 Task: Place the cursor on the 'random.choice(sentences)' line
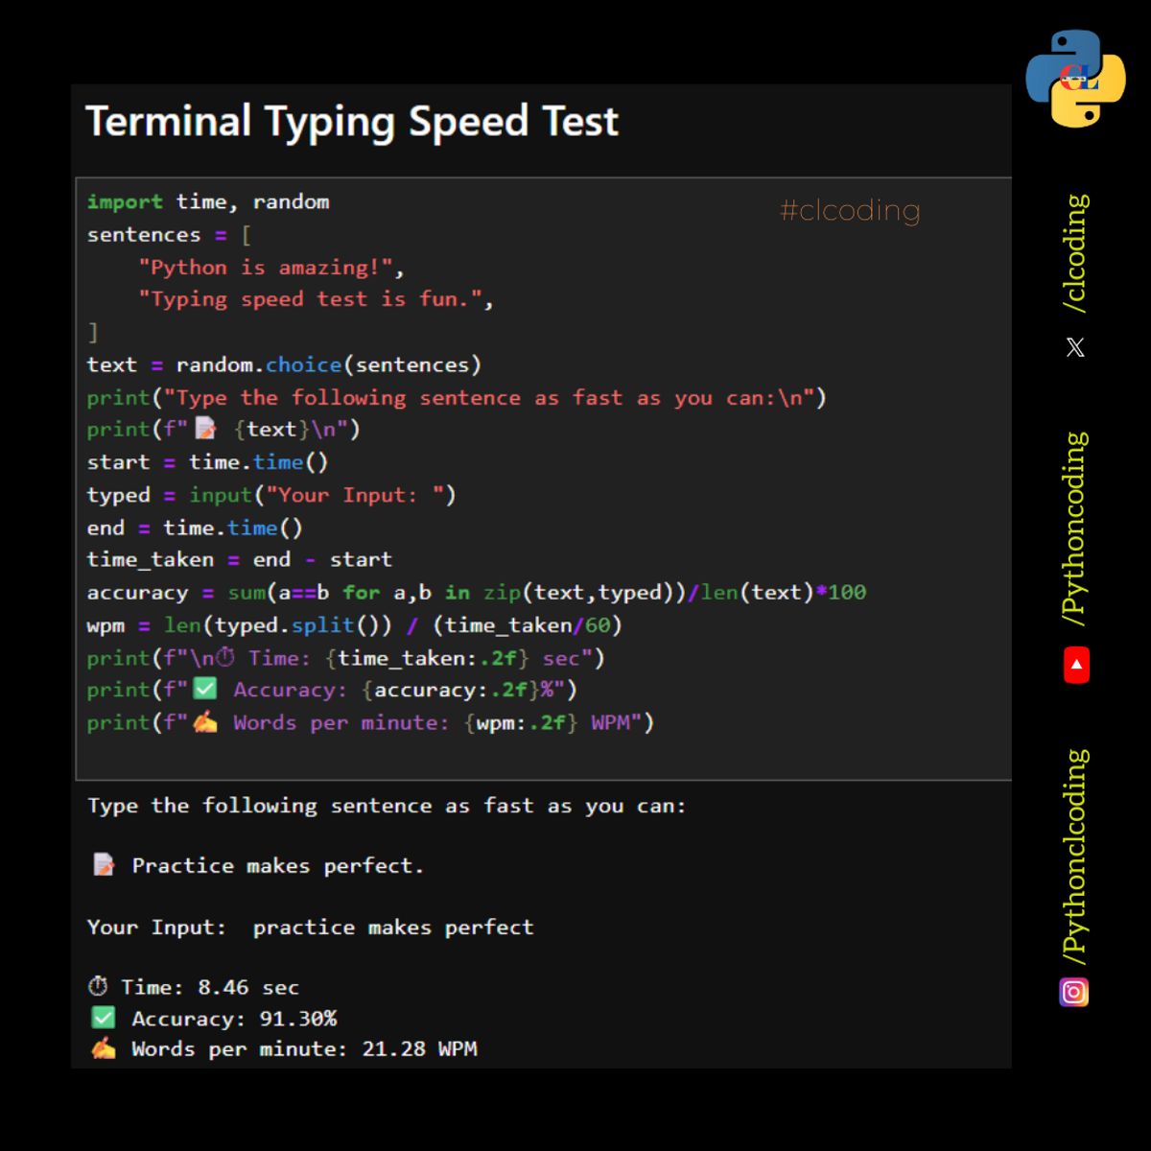pyautogui.click(x=284, y=364)
